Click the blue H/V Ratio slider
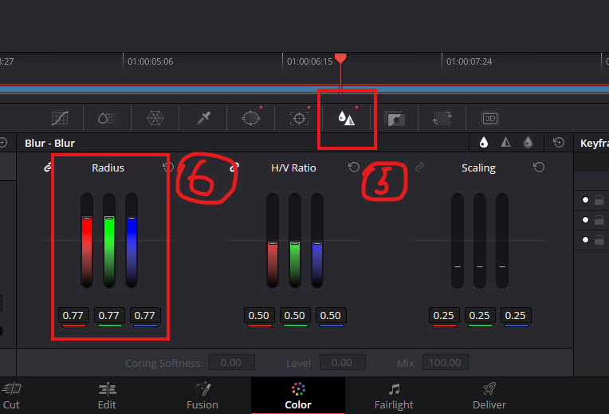The width and height of the screenshot is (609, 414). pos(317,241)
